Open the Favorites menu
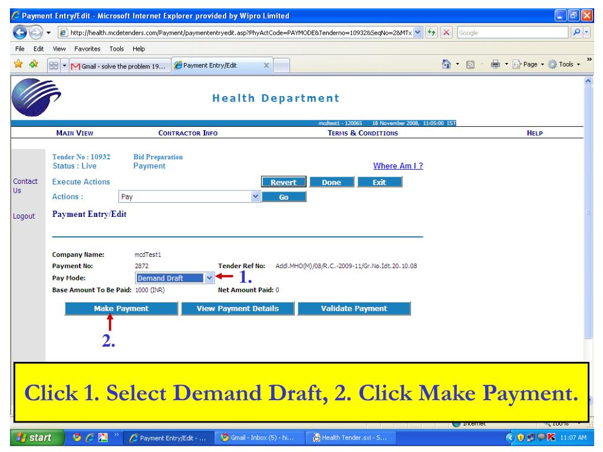 coord(87,49)
